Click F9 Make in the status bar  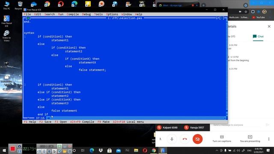104,122
